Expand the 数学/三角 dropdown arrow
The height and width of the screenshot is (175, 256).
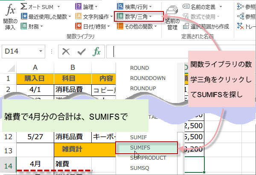click(x=150, y=17)
